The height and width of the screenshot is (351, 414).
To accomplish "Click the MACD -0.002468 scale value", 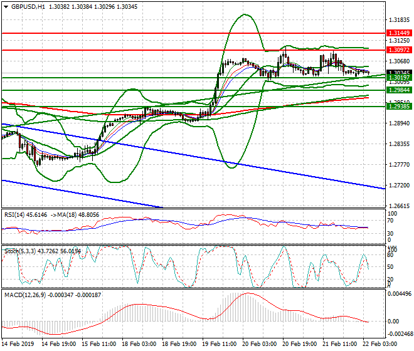I will click(x=399, y=334).
